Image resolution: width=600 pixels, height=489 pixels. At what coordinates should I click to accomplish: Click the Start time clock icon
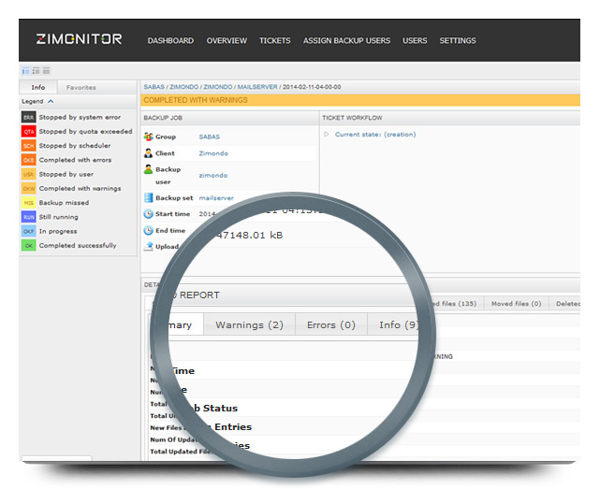point(148,214)
